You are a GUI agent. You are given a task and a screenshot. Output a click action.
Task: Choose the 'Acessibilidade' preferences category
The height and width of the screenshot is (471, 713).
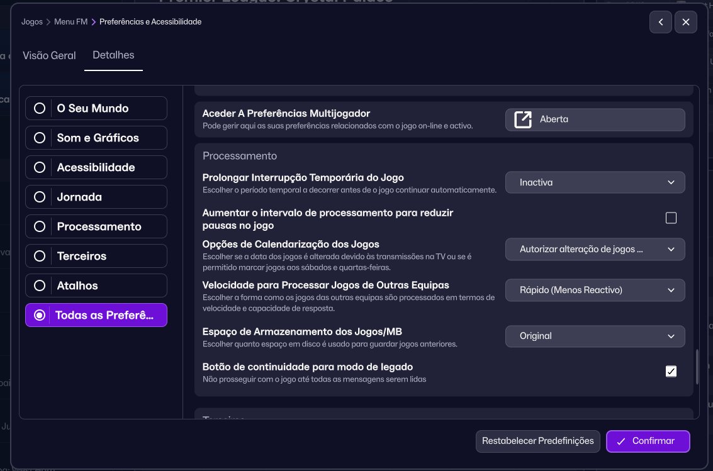point(40,167)
